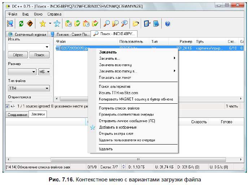Image resolution: width=249 pixels, height=185 pixels.
Task: Click the yellow open folder toolbar icon
Action: [135, 24]
